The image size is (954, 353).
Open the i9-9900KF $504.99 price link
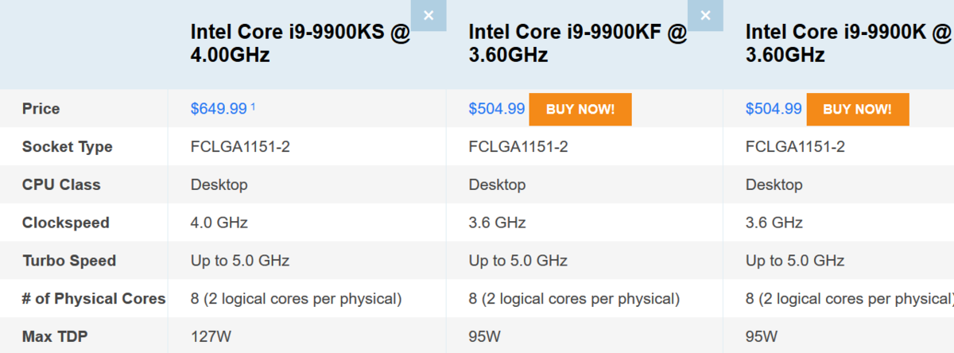497,109
